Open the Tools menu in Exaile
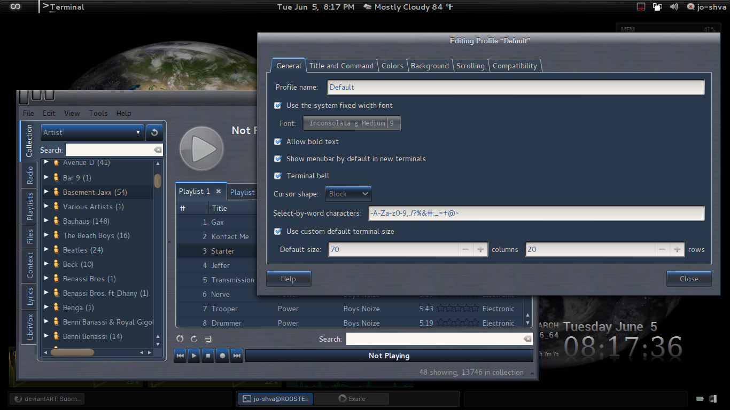730x410 pixels. 98,113
